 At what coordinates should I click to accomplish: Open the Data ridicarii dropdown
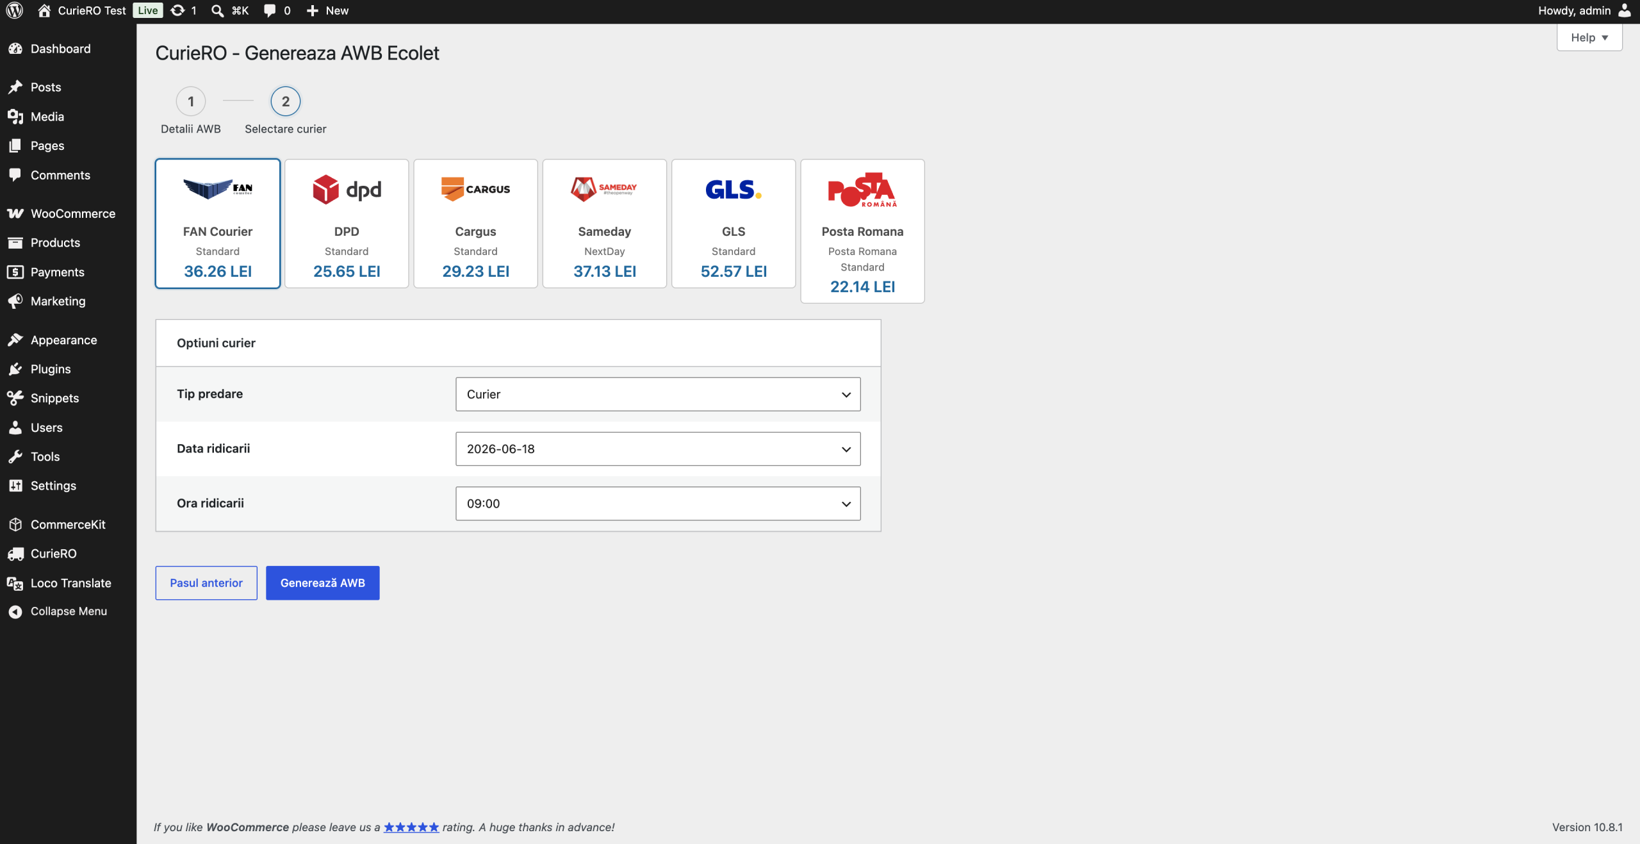coord(658,449)
